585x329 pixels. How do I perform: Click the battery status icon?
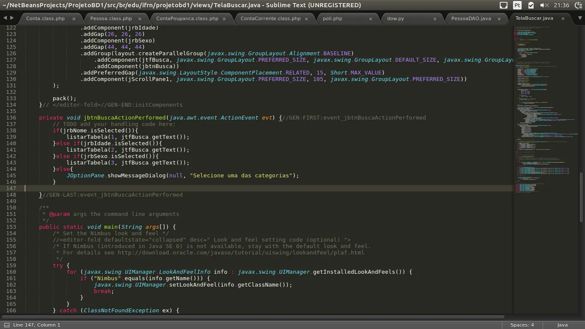point(531,5)
